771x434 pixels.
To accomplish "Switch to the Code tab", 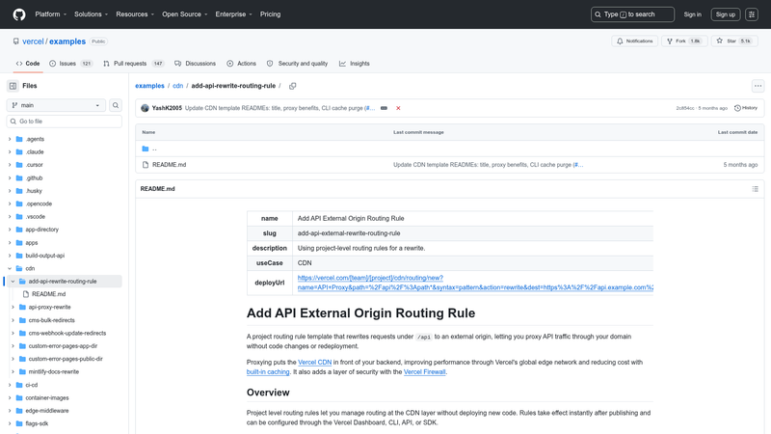I will [28, 64].
